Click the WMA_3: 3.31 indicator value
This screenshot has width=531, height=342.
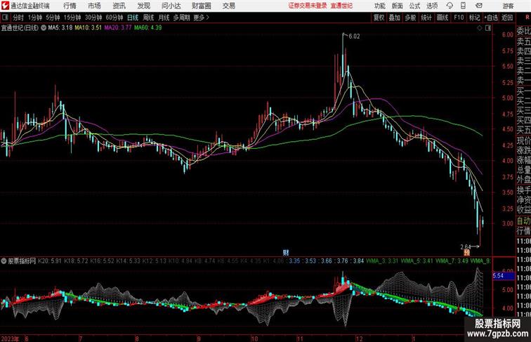tap(382, 261)
